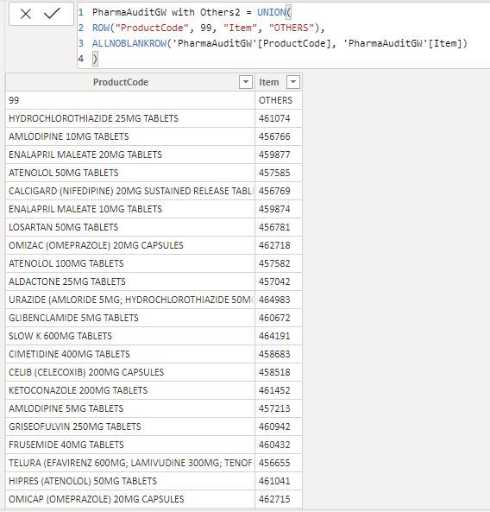Select HYDROCHLOROTHIAZIDE 25MG TABLETS cell
Image resolution: width=490 pixels, height=512 pixels.
point(130,118)
